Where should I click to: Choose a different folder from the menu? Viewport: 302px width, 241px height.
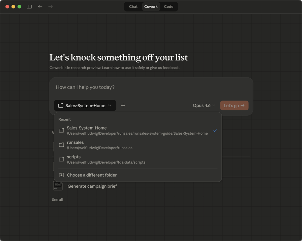point(92,175)
